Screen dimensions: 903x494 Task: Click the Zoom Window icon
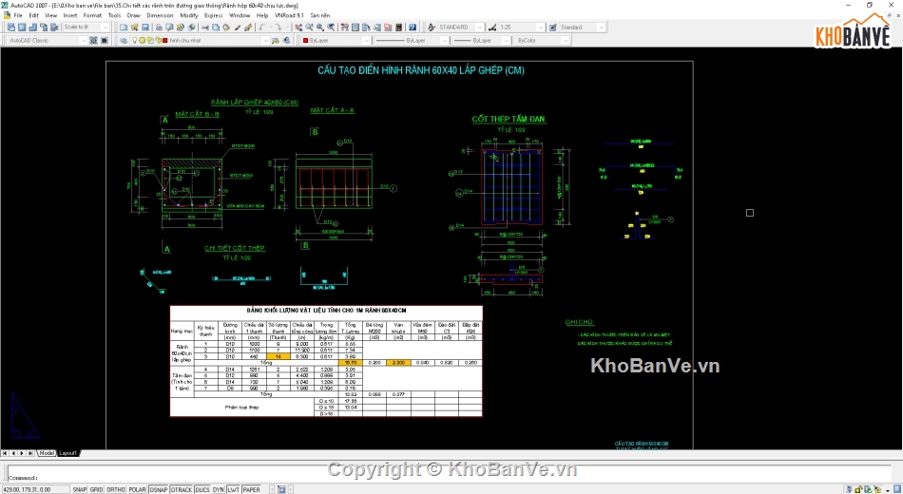coord(320,27)
